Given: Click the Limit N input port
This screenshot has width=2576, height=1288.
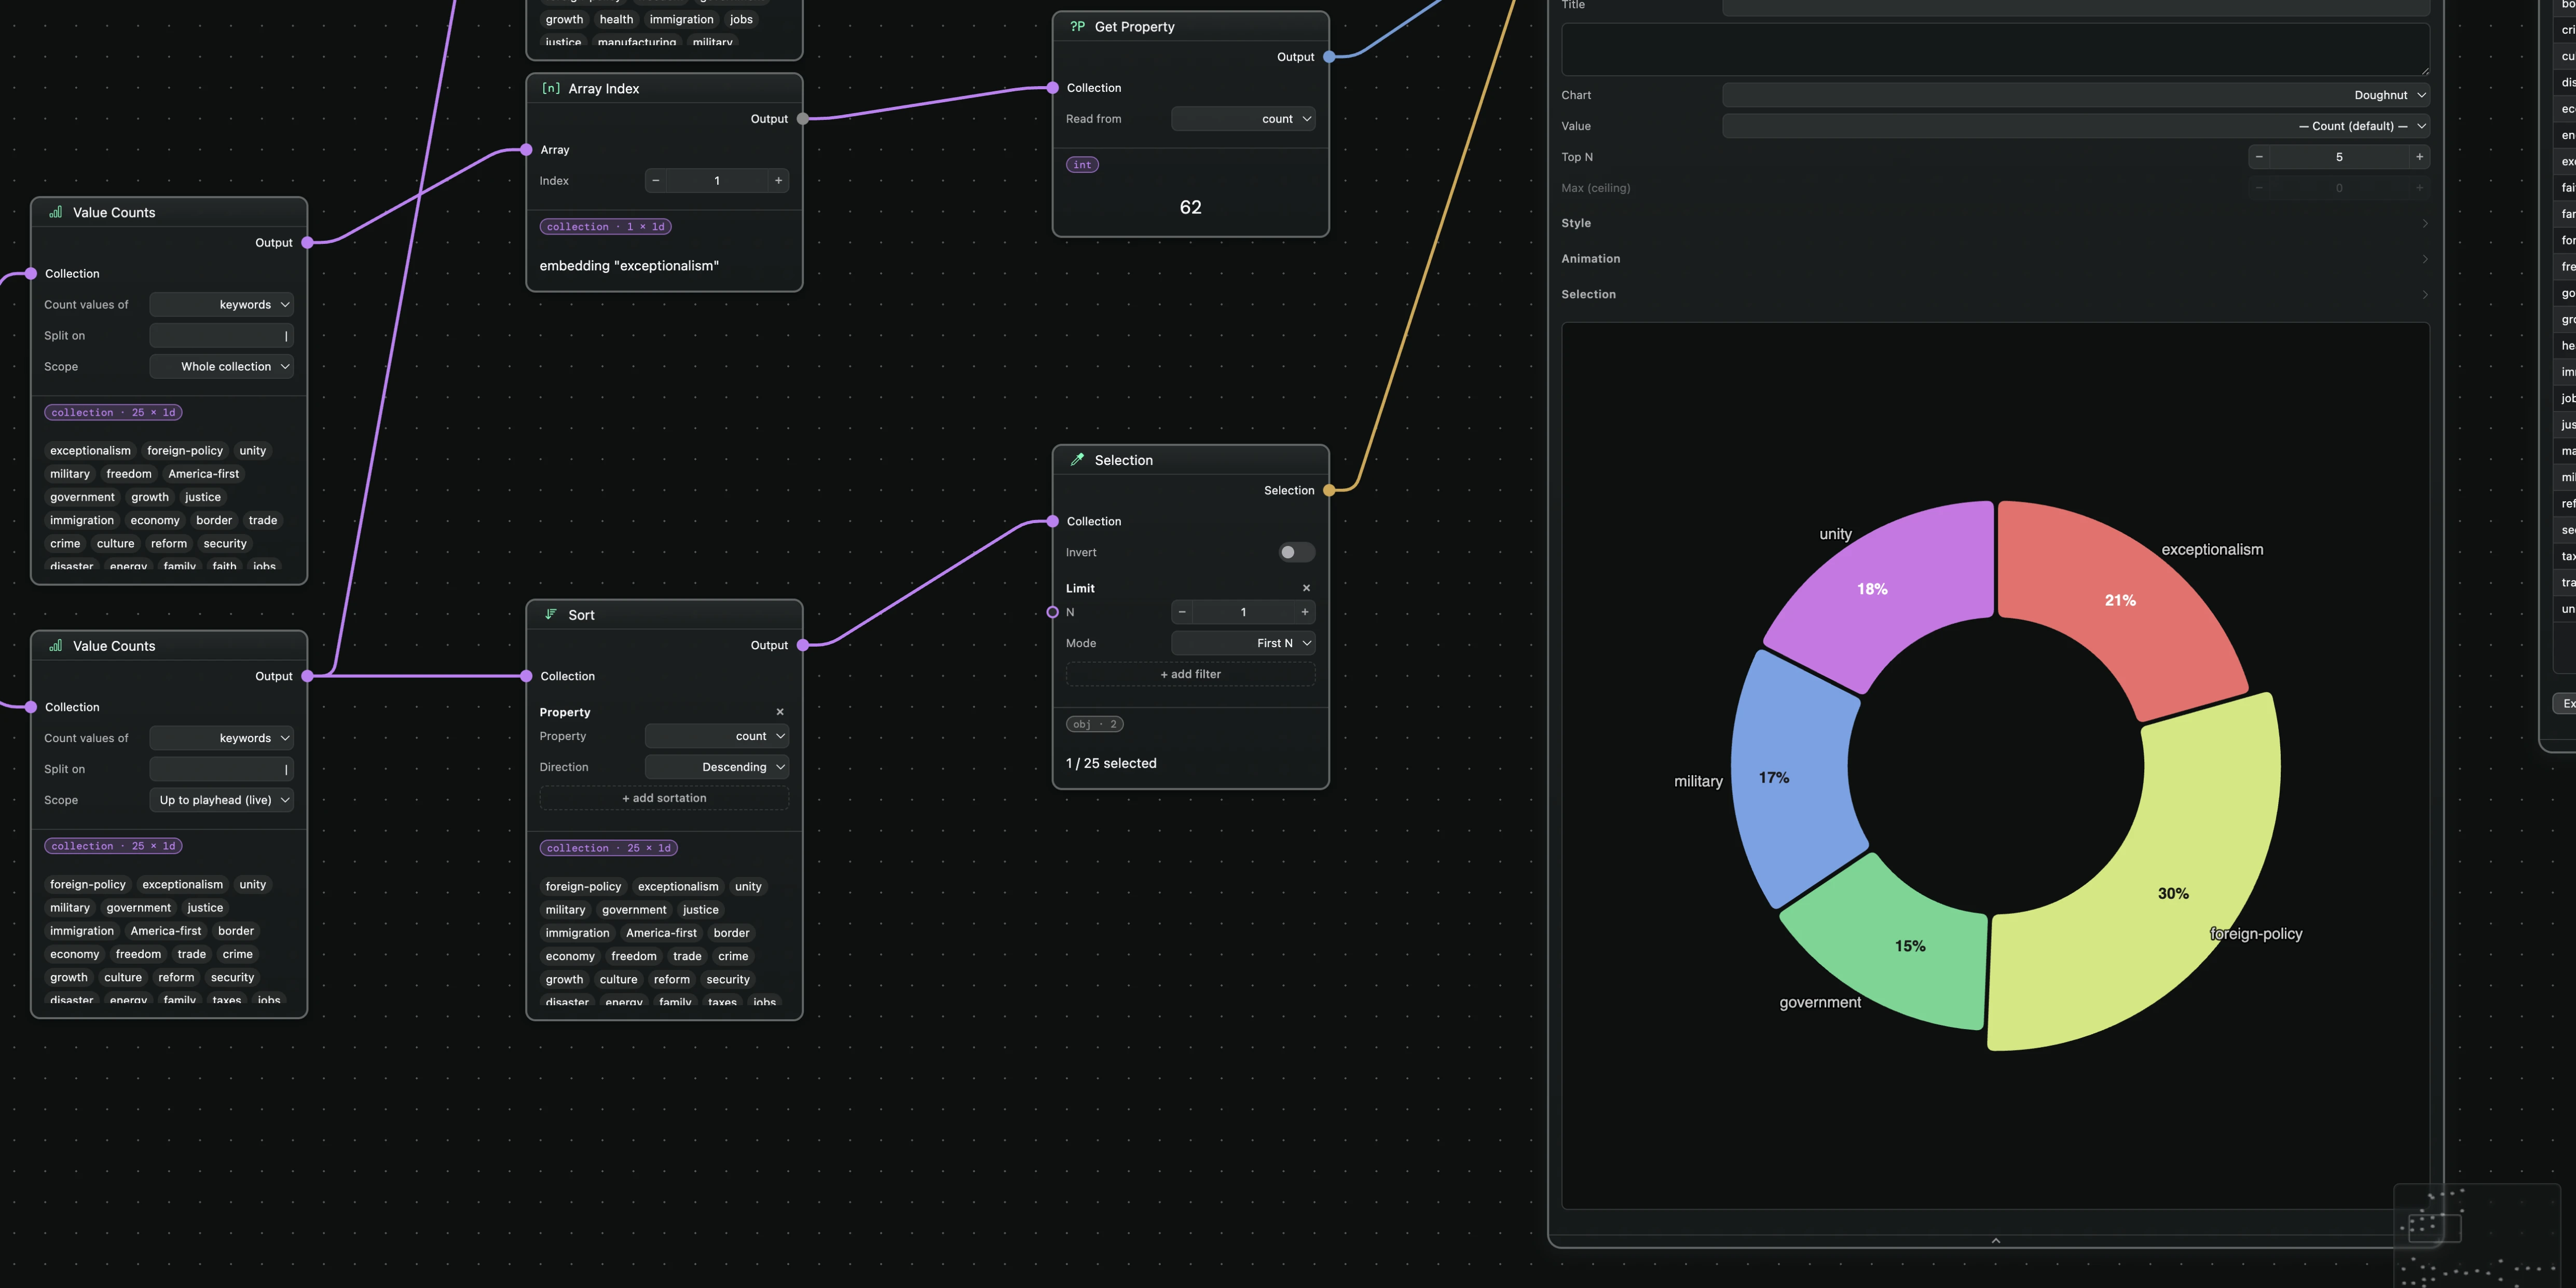Looking at the screenshot, I should tap(1052, 612).
